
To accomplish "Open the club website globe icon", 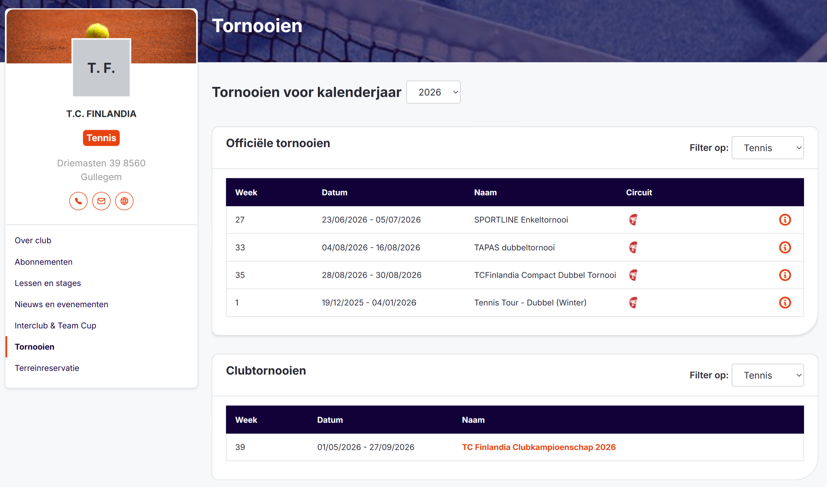I will [x=124, y=201].
